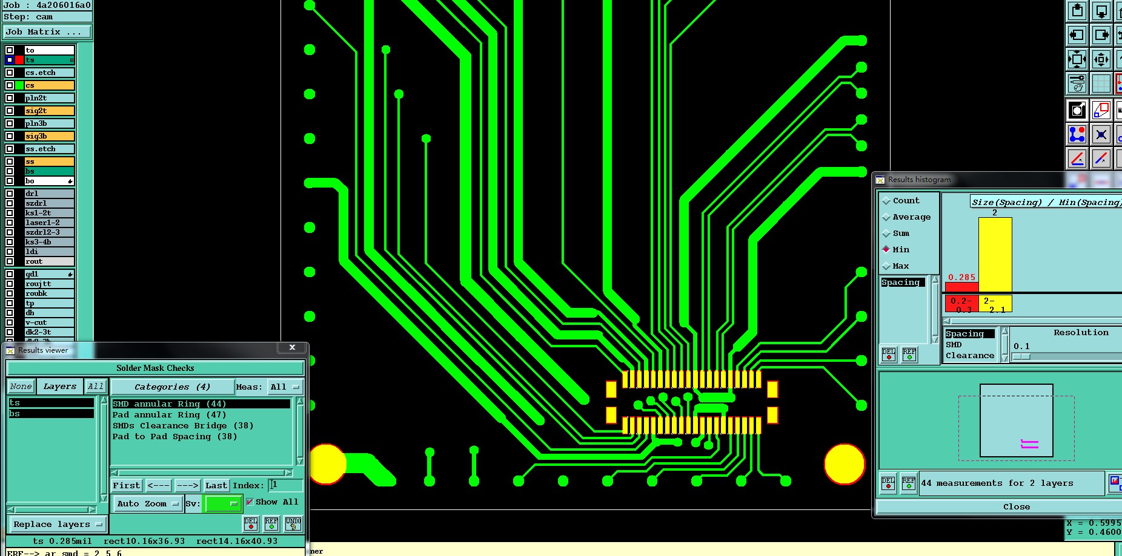
Task: Toggle the grid display icon
Action: (x=1101, y=83)
